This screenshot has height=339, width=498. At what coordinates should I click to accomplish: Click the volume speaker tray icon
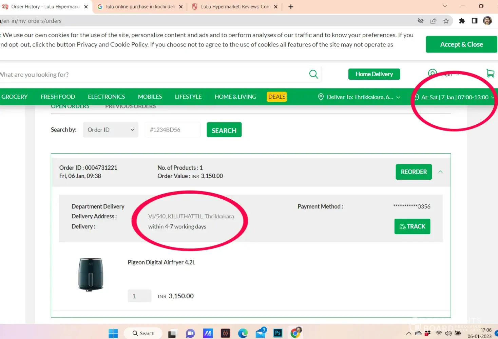point(448,333)
